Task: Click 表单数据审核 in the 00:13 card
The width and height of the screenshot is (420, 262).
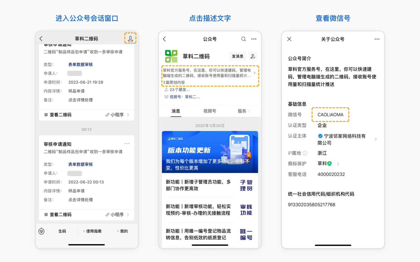Action: pyautogui.click(x=80, y=164)
